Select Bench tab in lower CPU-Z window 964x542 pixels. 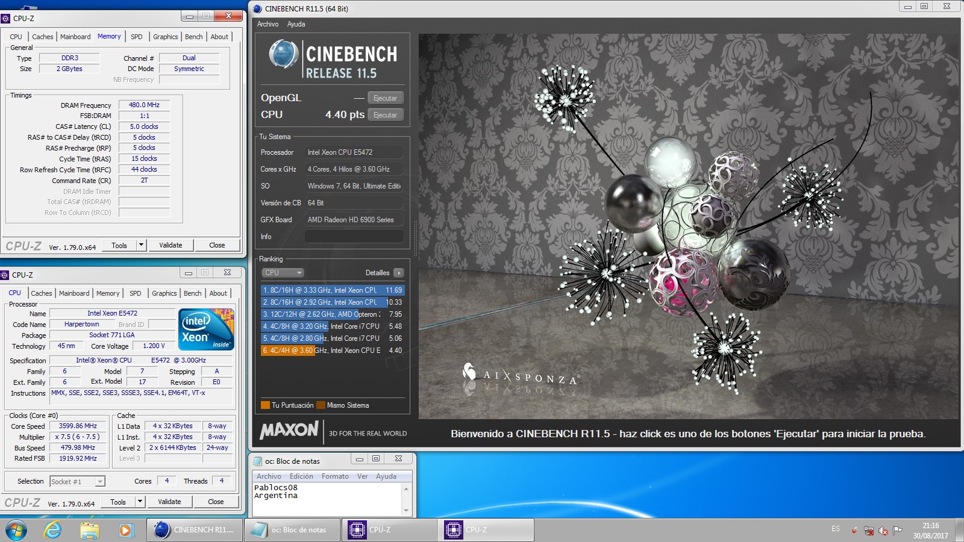click(193, 293)
